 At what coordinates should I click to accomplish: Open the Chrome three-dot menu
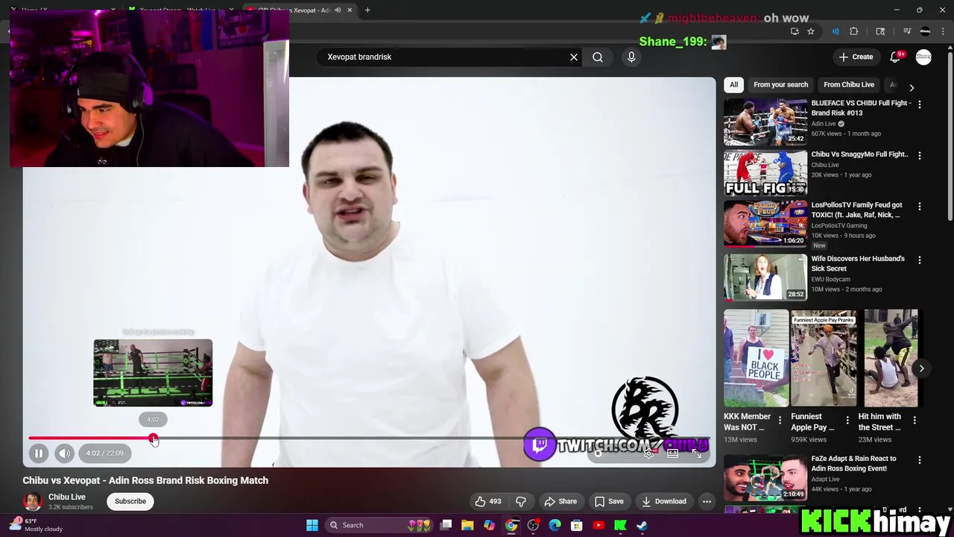[944, 31]
